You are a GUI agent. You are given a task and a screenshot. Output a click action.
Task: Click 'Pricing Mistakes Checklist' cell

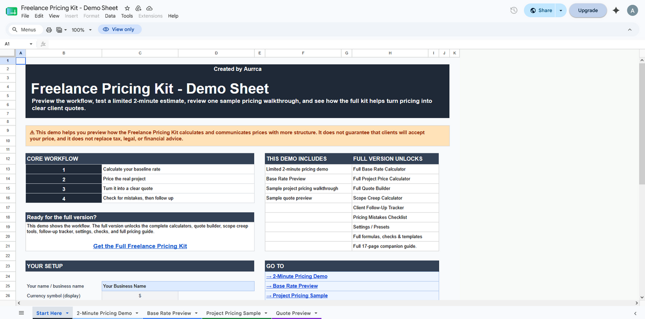click(x=395, y=217)
